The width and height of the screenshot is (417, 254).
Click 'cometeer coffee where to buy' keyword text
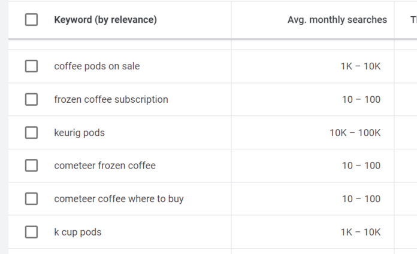[x=119, y=199]
